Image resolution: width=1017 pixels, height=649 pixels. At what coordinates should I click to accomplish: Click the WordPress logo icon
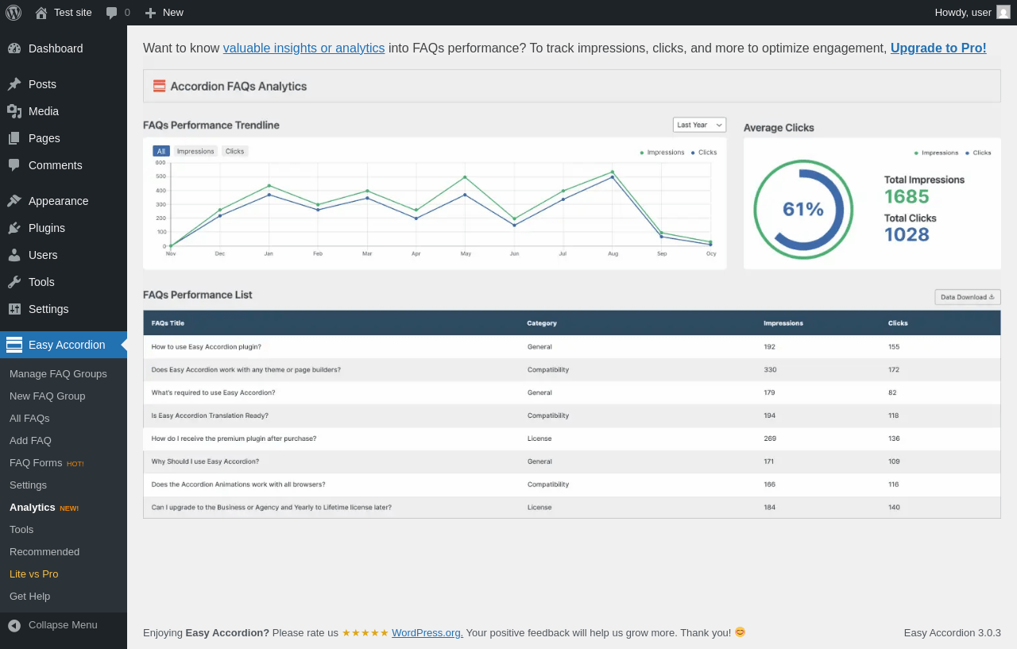click(x=14, y=13)
